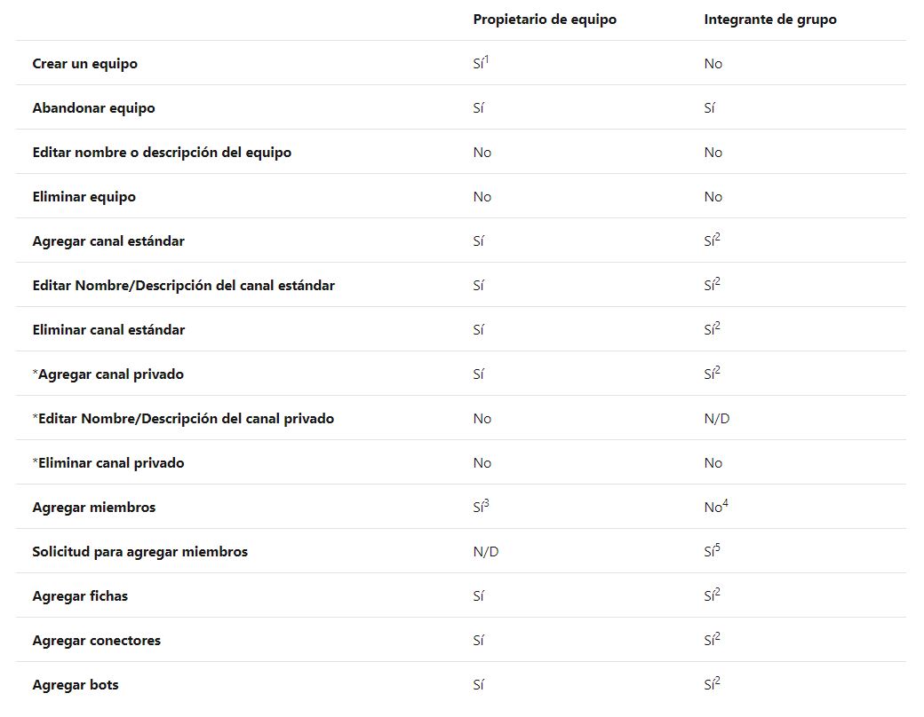Click 'Eliminar canal estándar' row label
Viewport: 924px width, 717px height.
point(108,329)
